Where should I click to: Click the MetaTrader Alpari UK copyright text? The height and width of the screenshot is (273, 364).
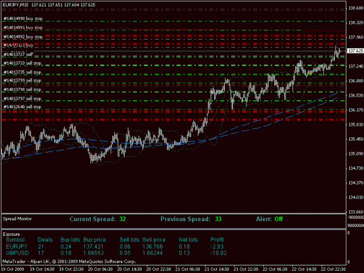pyautogui.click(x=69, y=261)
